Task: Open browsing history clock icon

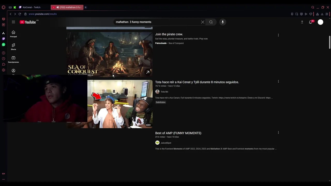Action: [x=3, y=59]
